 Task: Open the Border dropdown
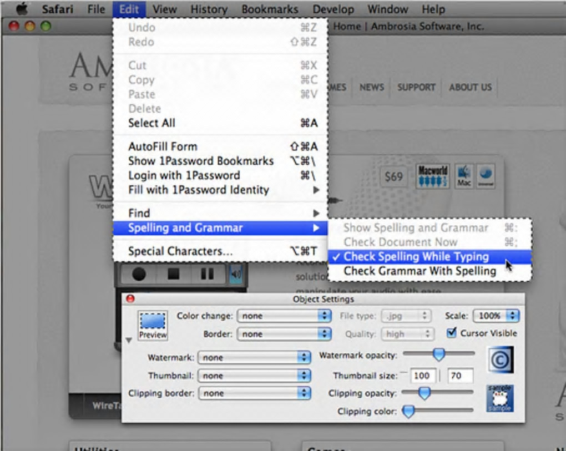(x=284, y=334)
